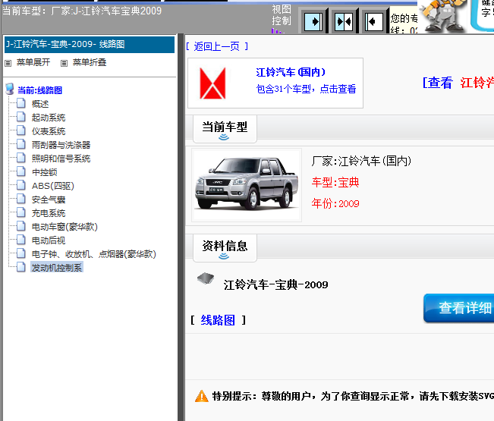Click the page icon next to 发动机控制系
The width and height of the screenshot is (494, 421).
tap(21, 267)
